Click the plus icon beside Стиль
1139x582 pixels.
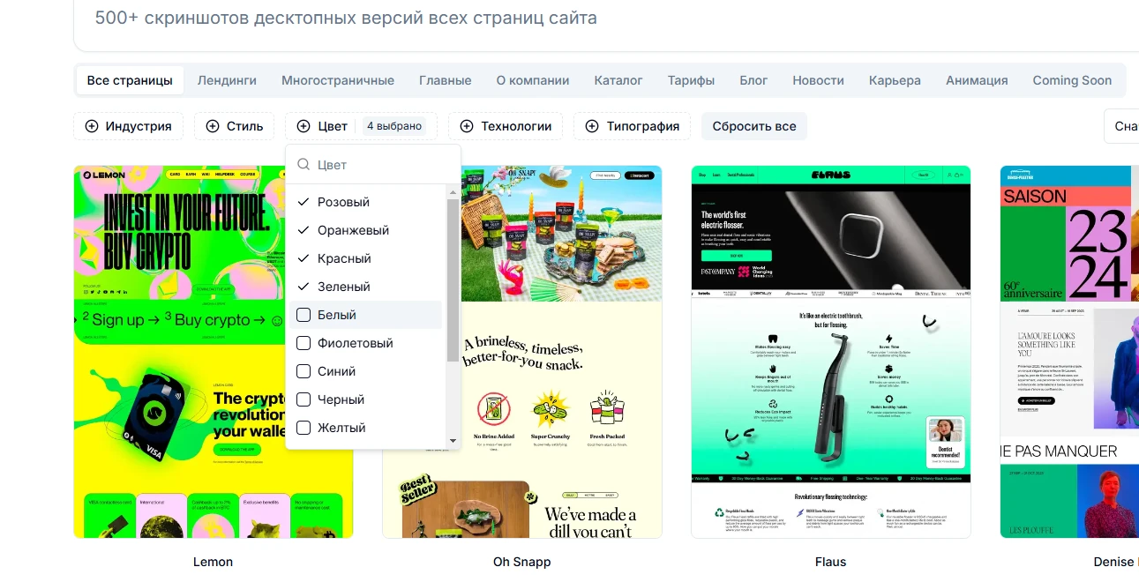pyautogui.click(x=213, y=126)
